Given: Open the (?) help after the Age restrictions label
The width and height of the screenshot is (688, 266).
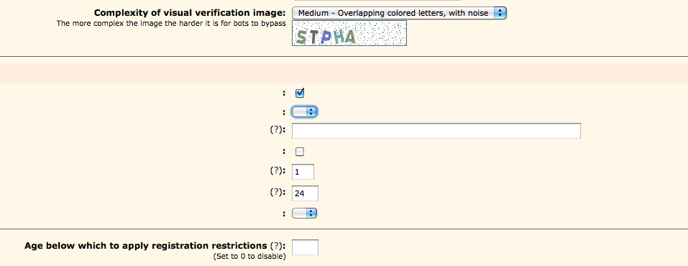Looking at the screenshot, I should tap(275, 246).
